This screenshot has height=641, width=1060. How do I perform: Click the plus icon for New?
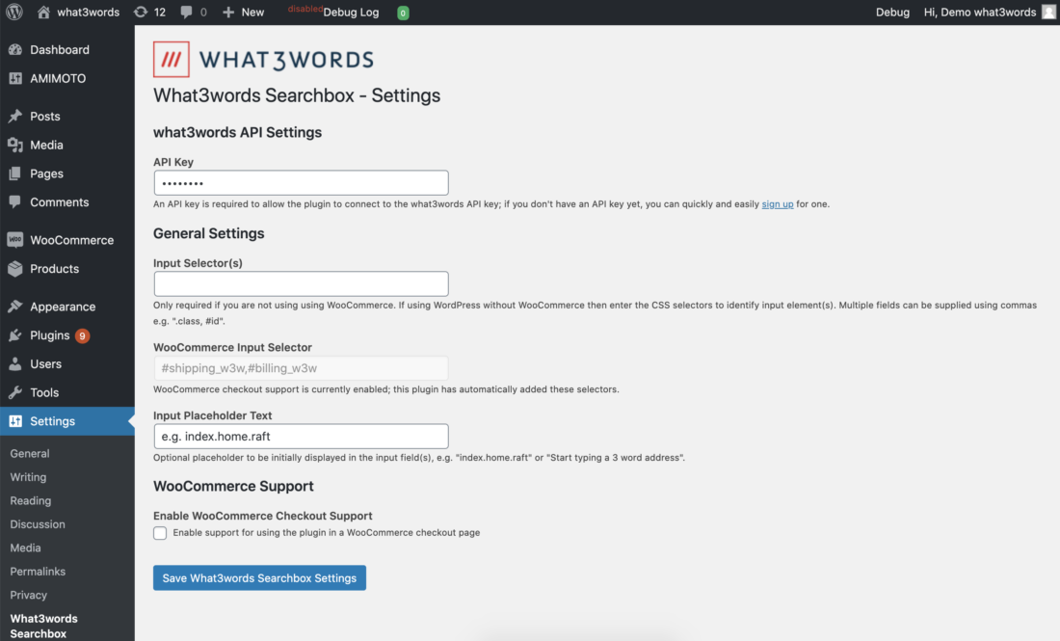pos(228,13)
